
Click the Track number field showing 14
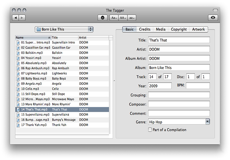pyautogui.click(x=152, y=77)
